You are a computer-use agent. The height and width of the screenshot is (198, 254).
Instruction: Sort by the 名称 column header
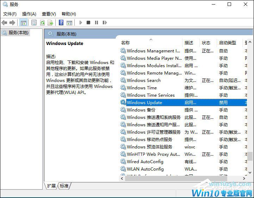click(151, 43)
